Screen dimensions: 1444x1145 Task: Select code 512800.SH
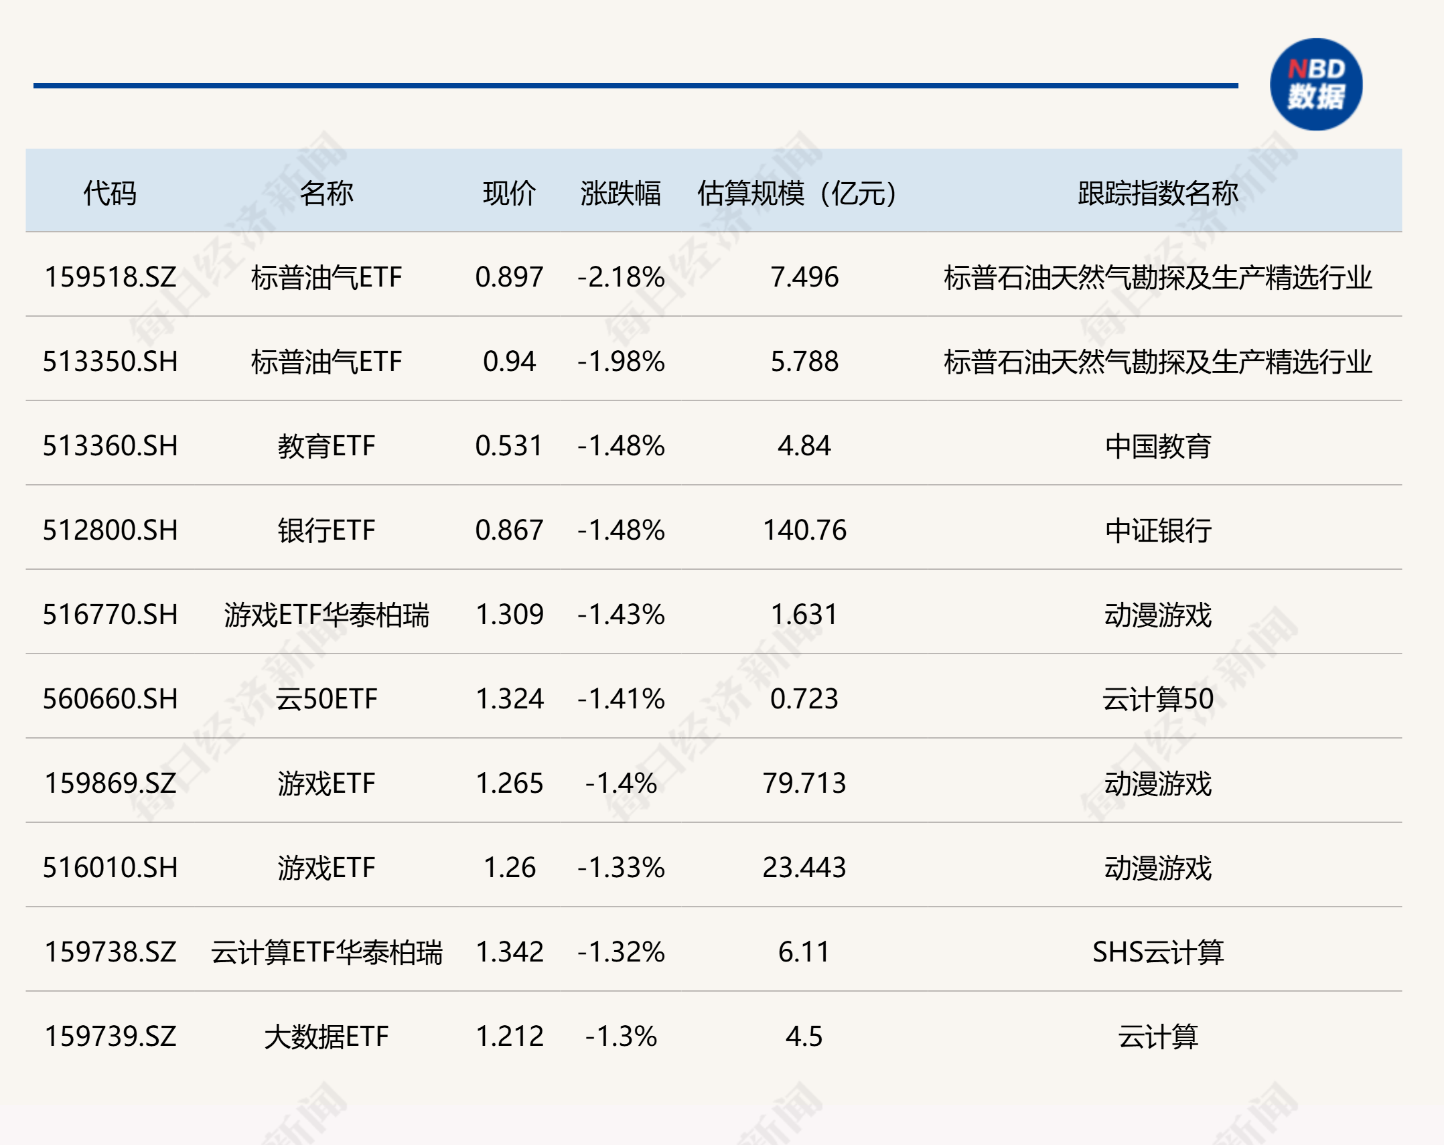click(111, 530)
